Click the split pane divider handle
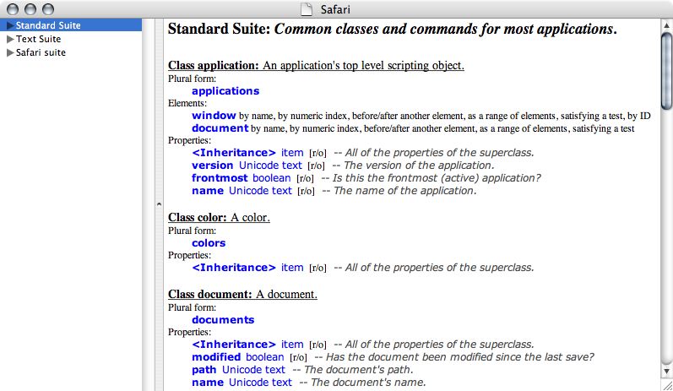Screen dimensions: 673x391 160,204
